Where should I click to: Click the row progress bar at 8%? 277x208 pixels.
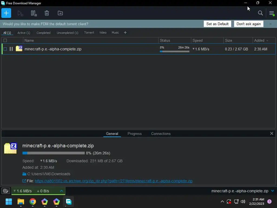pos(174,51)
